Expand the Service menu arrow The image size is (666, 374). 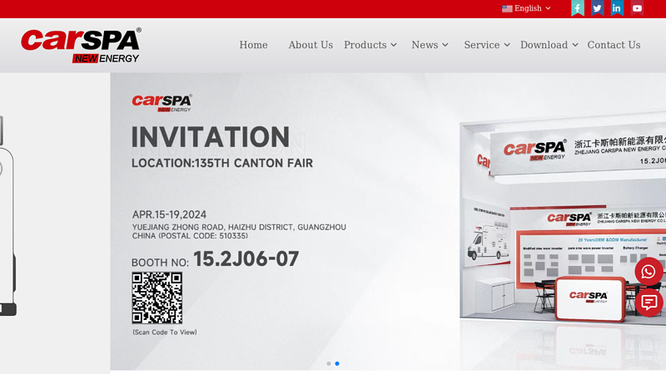[x=507, y=45]
